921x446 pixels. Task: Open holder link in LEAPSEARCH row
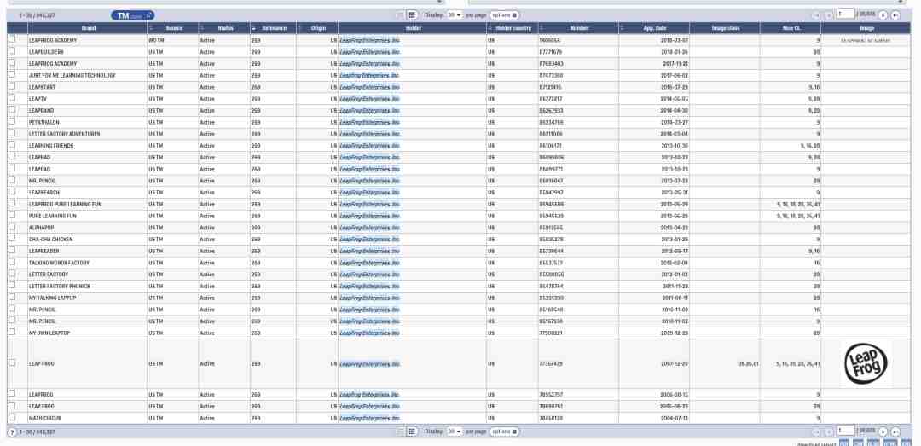[x=369, y=192]
